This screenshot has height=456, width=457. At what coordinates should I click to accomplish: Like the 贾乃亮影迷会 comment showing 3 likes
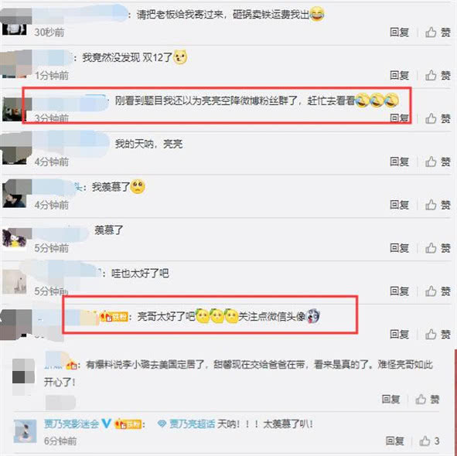(x=429, y=441)
